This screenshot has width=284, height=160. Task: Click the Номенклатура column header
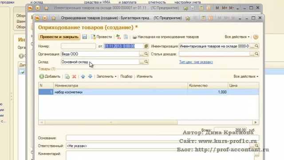click(x=121, y=85)
